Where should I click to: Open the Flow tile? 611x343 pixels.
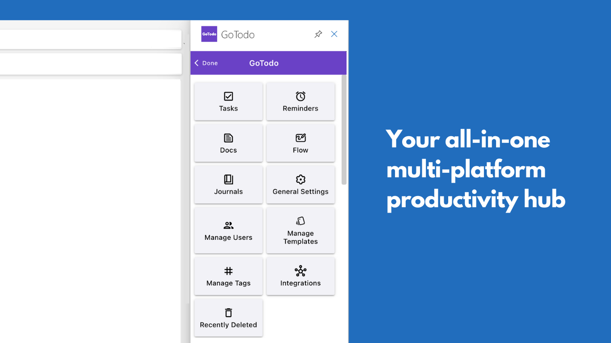click(x=301, y=143)
